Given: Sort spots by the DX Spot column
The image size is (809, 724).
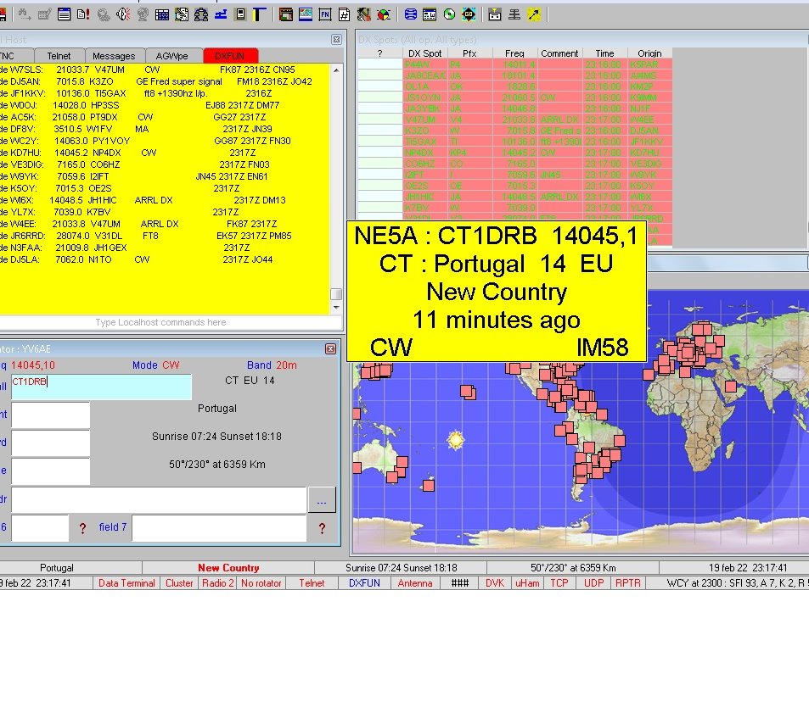Looking at the screenshot, I should tap(425, 53).
